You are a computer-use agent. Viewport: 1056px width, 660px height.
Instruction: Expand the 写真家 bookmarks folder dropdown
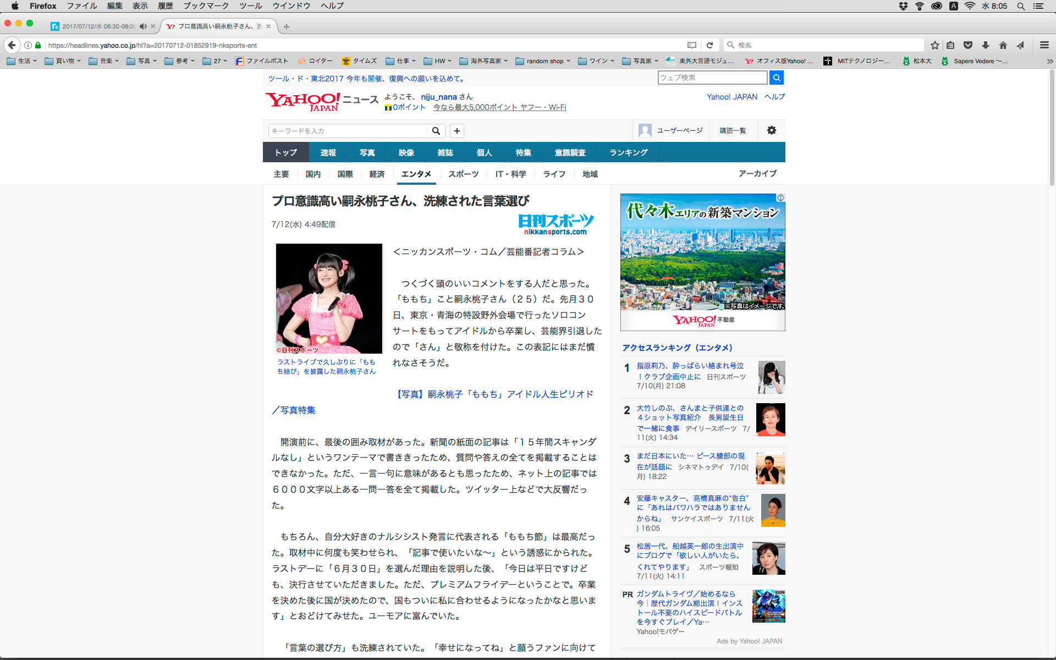coord(642,61)
